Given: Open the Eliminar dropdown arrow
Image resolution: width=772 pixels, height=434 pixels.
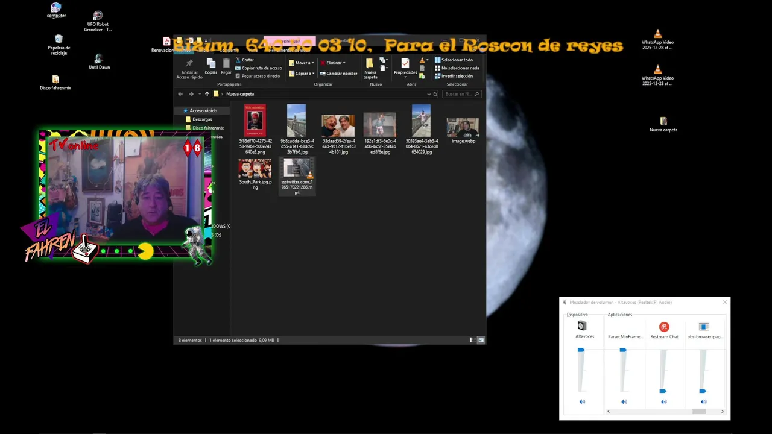Looking at the screenshot, I should pyautogui.click(x=344, y=63).
